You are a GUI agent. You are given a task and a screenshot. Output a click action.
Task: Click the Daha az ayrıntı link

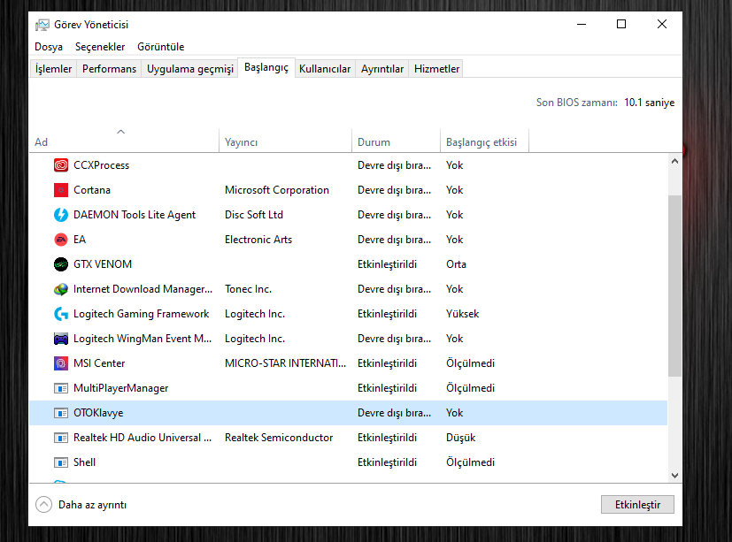pyautogui.click(x=92, y=505)
